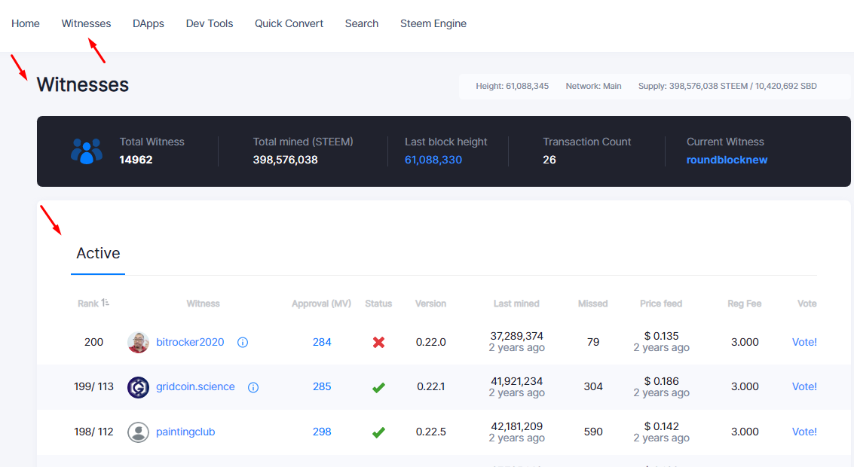Click gridcoin.science logo avatar
This screenshot has height=467, width=854.
[x=139, y=387]
